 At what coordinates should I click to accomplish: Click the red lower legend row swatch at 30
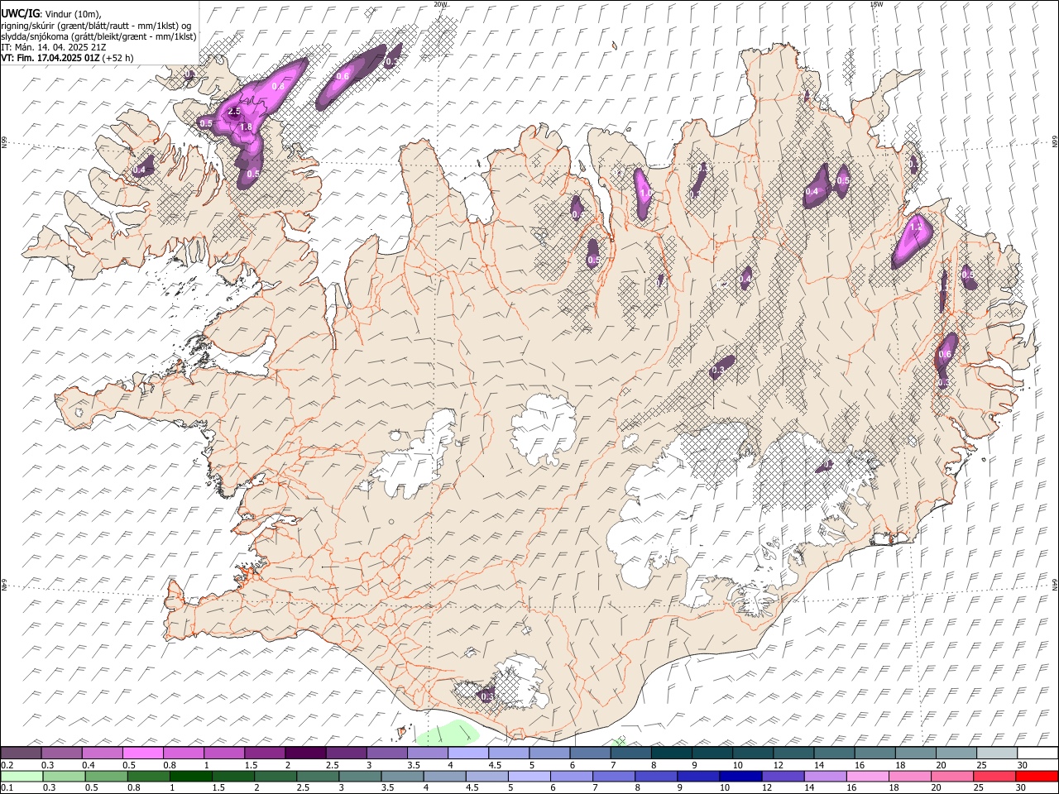pos(1037,776)
